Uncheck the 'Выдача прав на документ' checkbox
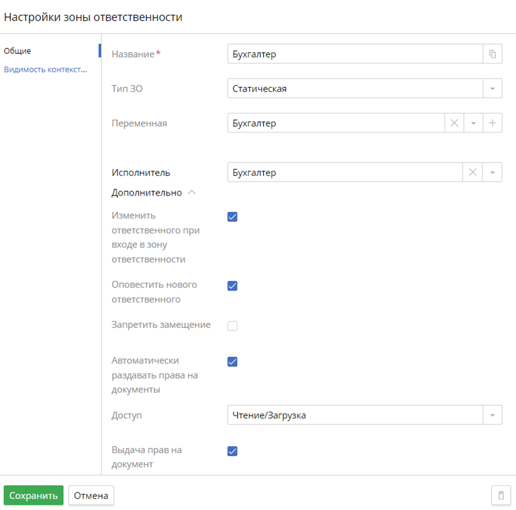Viewport: 516px width, 510px height. click(x=232, y=451)
